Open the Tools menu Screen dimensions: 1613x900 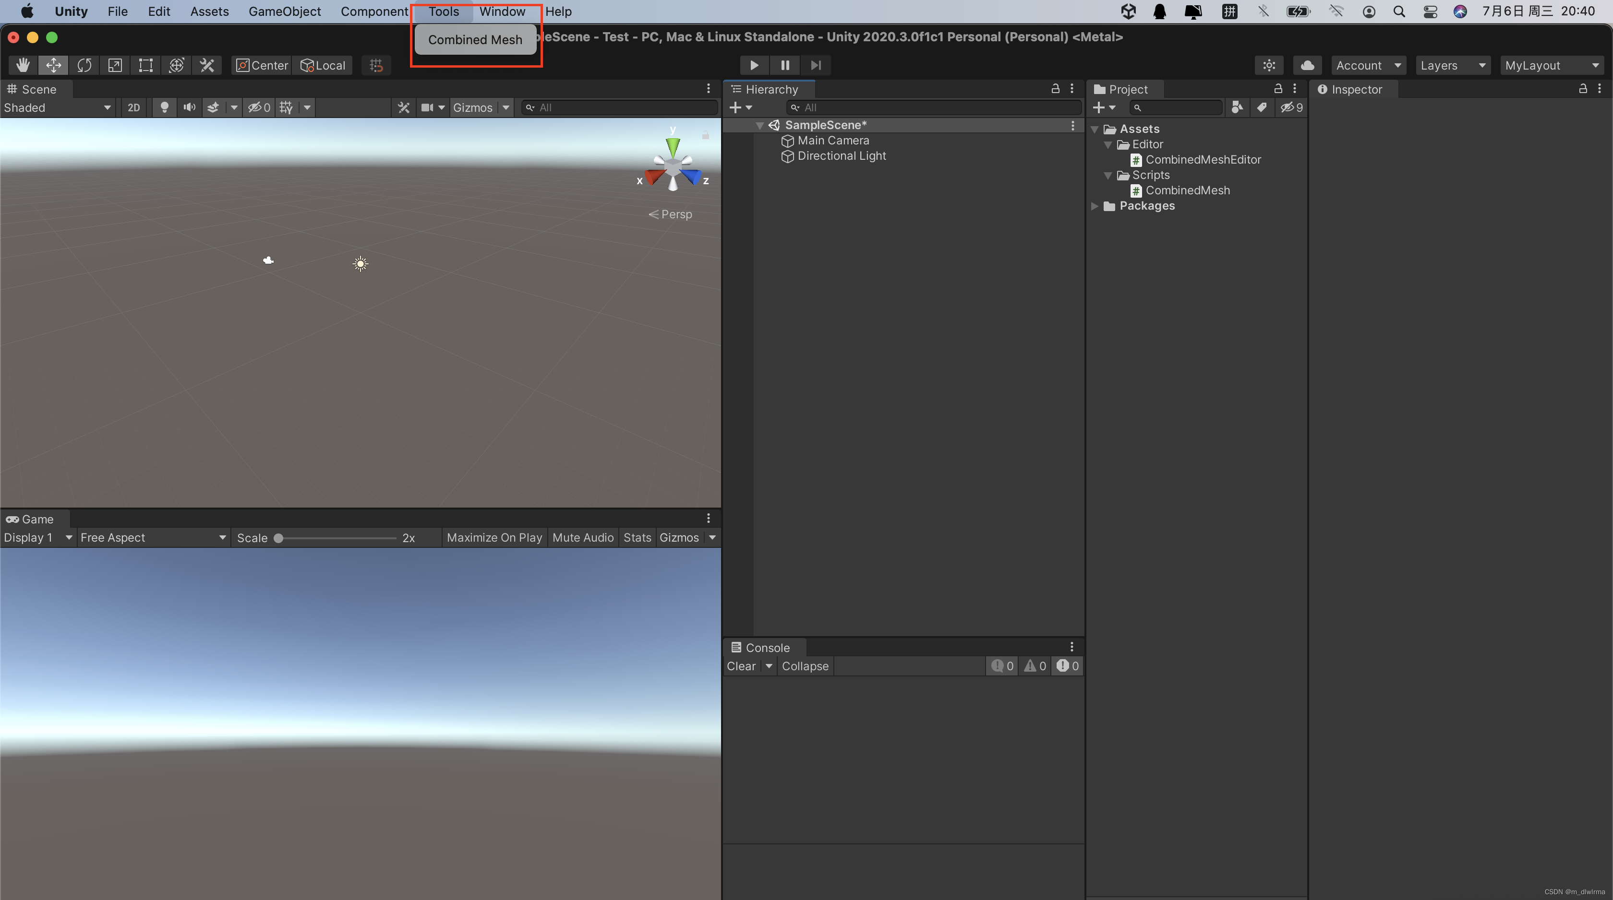[x=443, y=11]
